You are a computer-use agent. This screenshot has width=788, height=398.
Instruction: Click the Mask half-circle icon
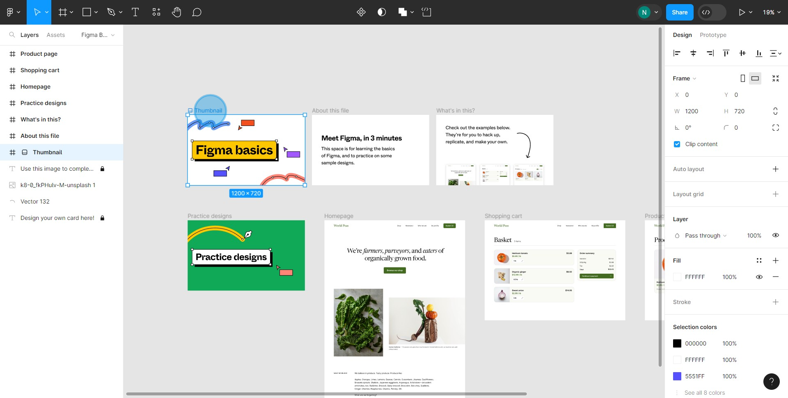pyautogui.click(x=382, y=12)
